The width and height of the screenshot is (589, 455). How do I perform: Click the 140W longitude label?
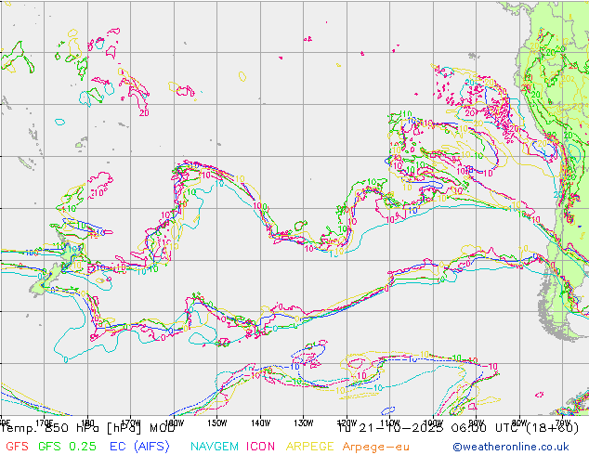261,423
